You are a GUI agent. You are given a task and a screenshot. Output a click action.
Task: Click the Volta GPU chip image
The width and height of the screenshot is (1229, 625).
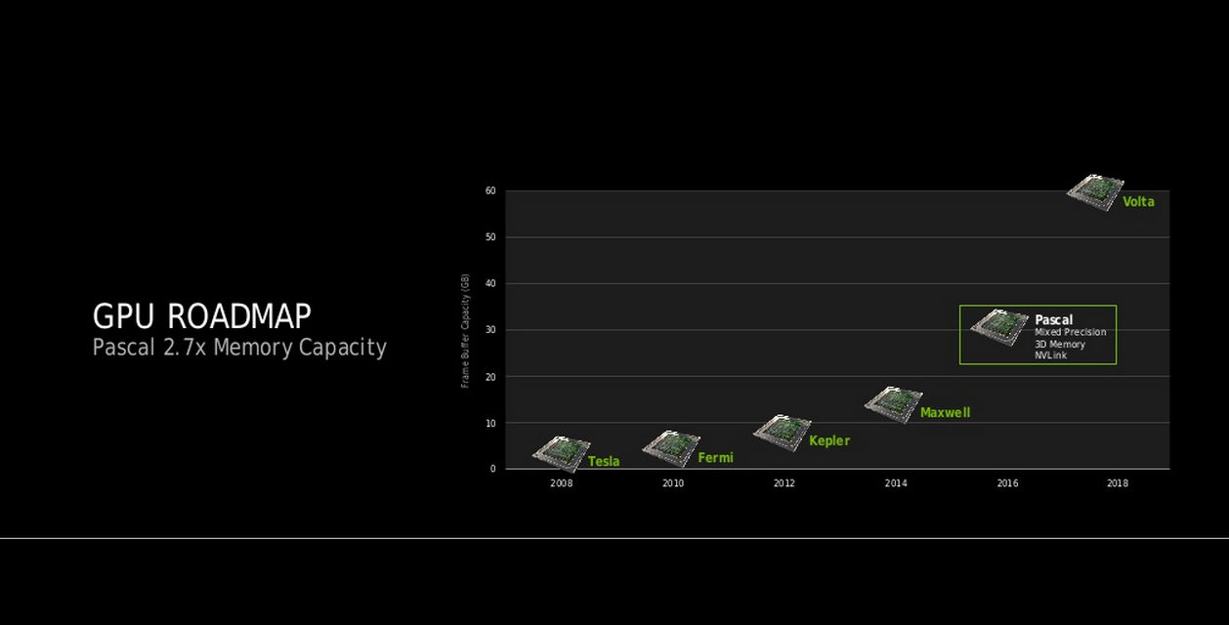click(x=1095, y=192)
